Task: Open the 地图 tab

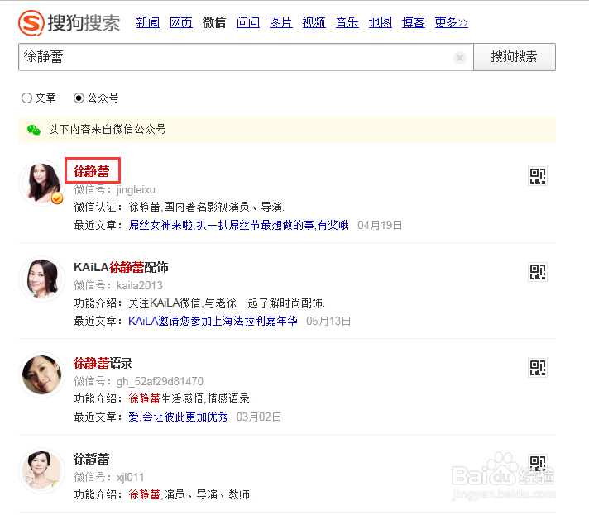Action: click(380, 22)
